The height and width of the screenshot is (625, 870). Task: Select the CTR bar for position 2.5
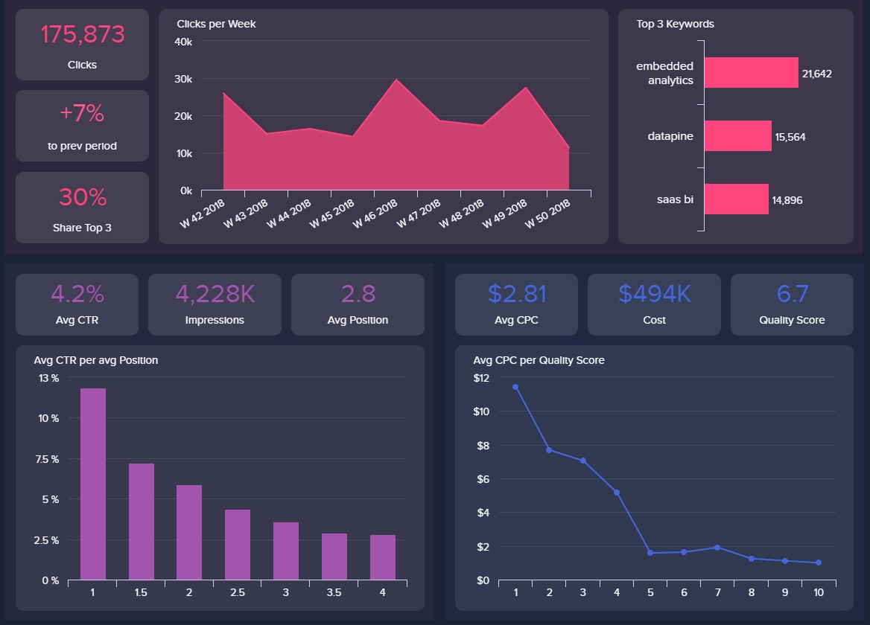238,545
